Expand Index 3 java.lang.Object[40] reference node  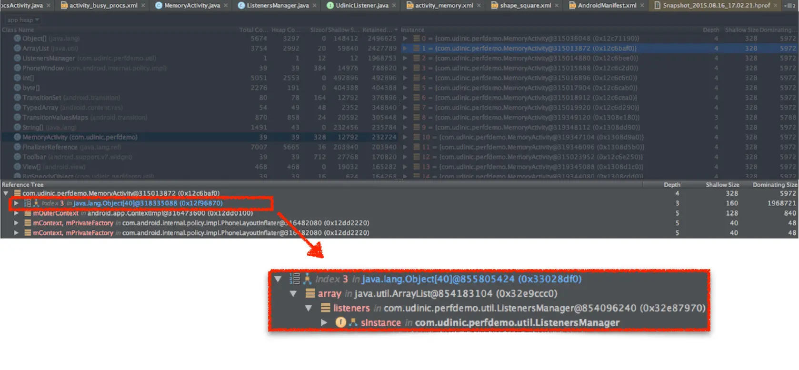16,203
